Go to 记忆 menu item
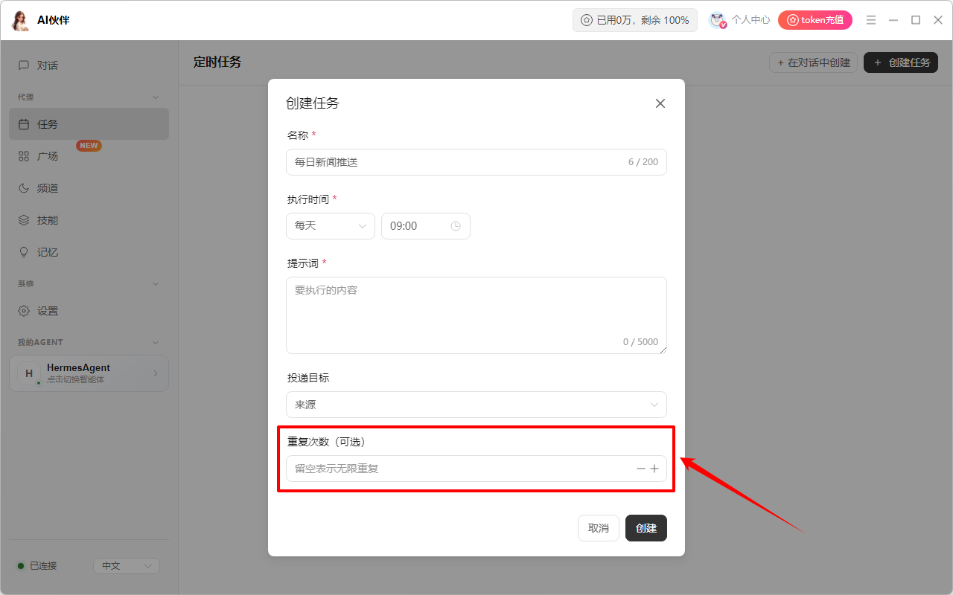 [x=89, y=252]
